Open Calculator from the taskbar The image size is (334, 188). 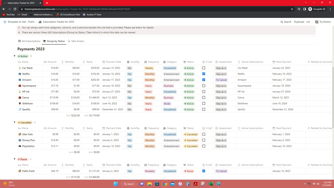click(x=188, y=184)
